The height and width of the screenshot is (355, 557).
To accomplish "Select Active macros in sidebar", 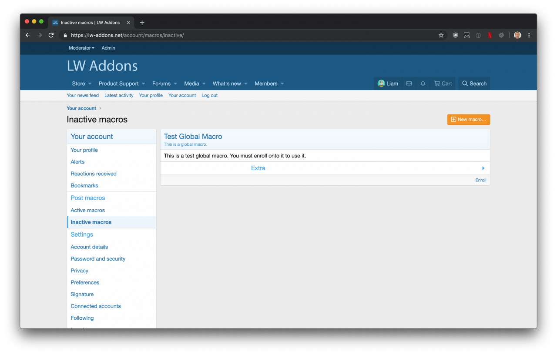I will click(87, 210).
